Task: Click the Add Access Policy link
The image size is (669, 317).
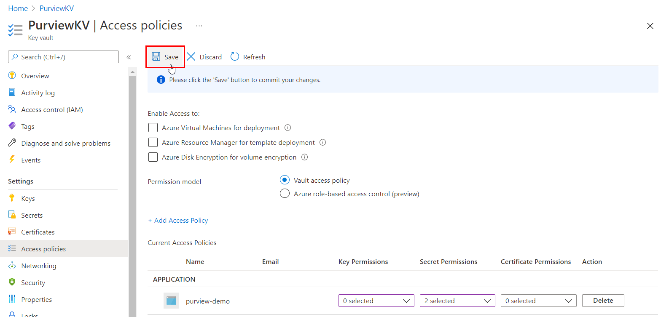Action: point(178,220)
